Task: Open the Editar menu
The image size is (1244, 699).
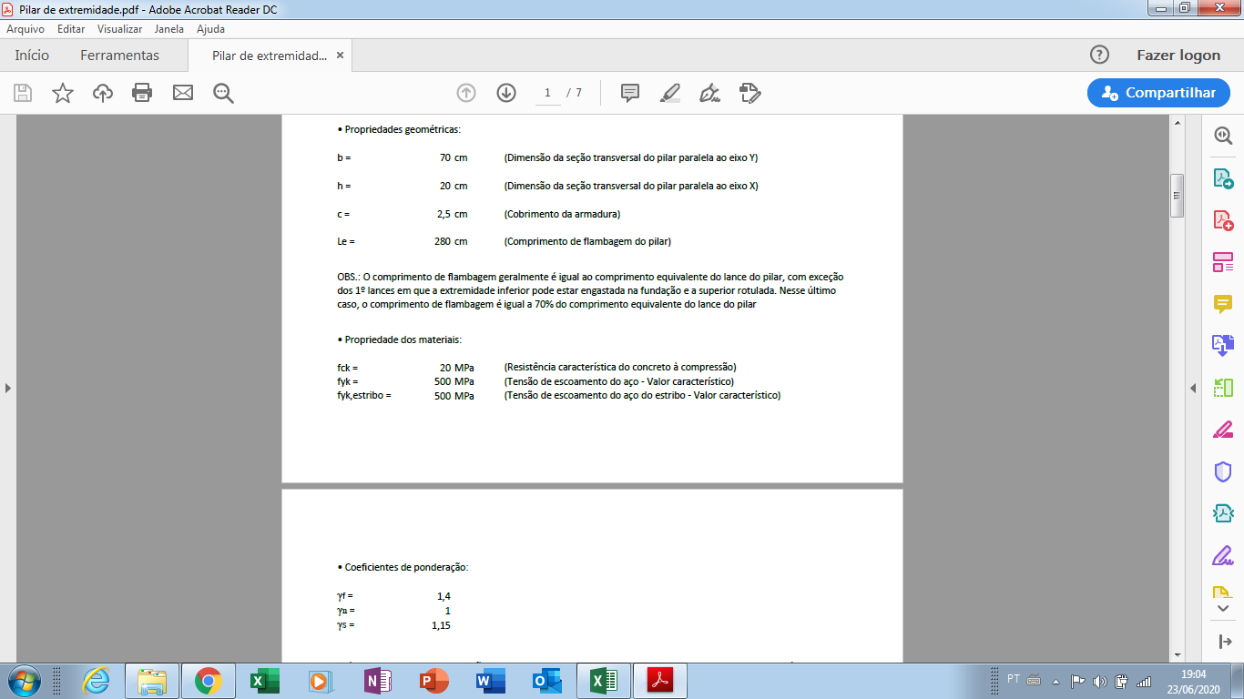Action: [x=71, y=29]
